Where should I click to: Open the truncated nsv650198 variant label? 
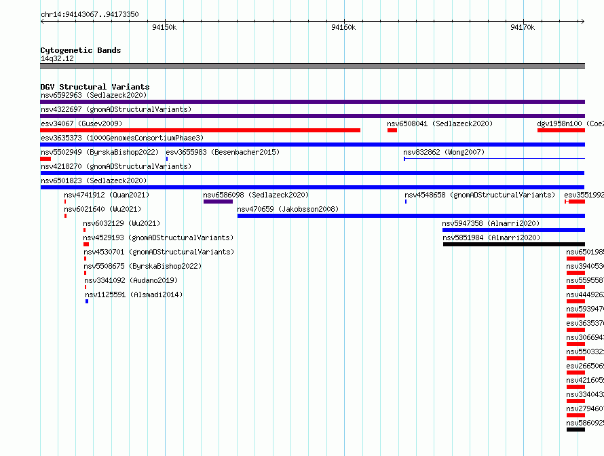585,252
